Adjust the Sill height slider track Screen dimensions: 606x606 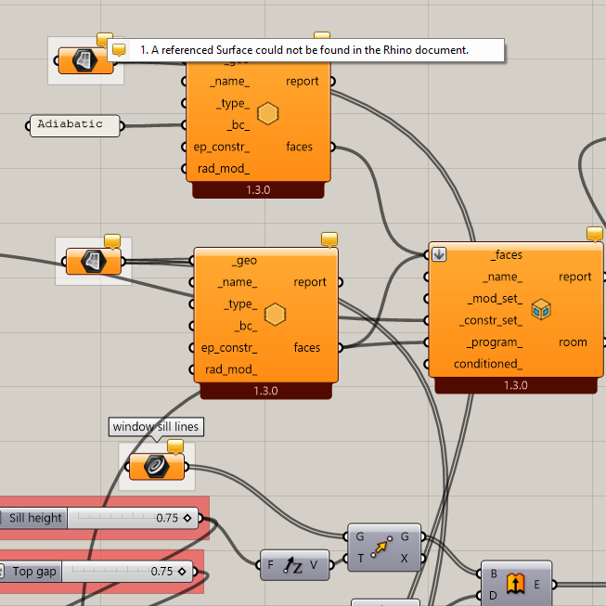132,518
